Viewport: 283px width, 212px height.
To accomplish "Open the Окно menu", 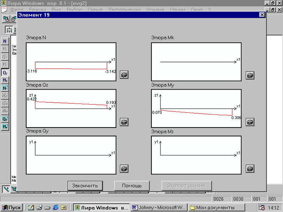I will (197, 9).
